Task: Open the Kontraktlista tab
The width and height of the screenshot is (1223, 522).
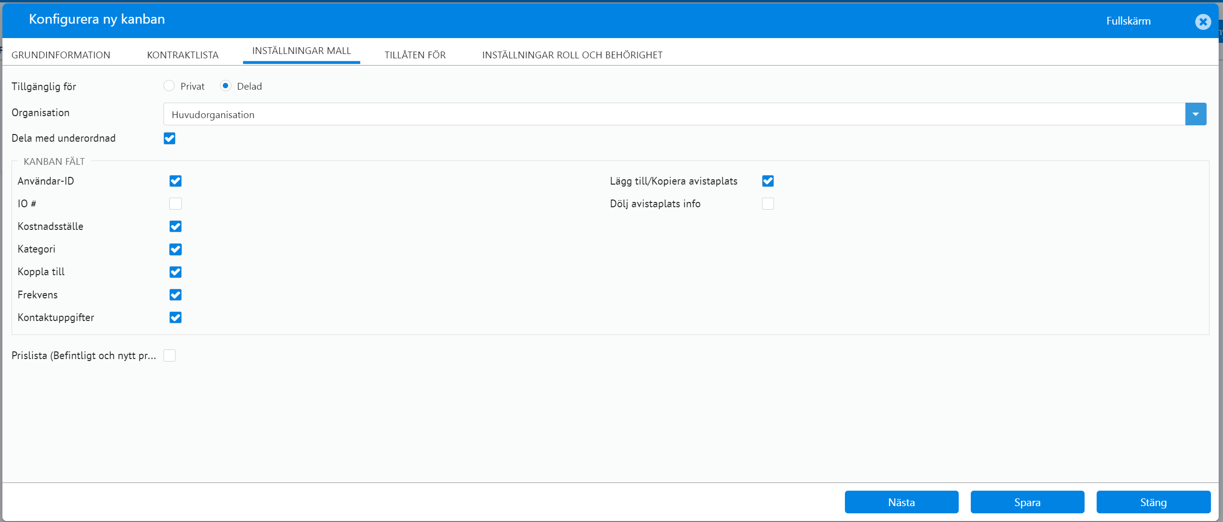Action: tap(183, 55)
